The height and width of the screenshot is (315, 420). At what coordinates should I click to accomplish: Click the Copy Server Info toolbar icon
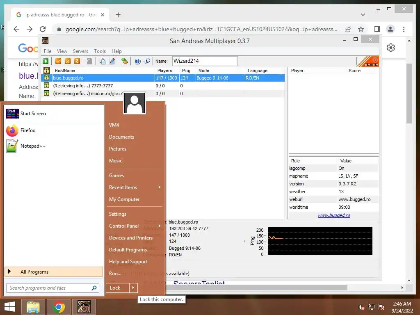click(102, 61)
